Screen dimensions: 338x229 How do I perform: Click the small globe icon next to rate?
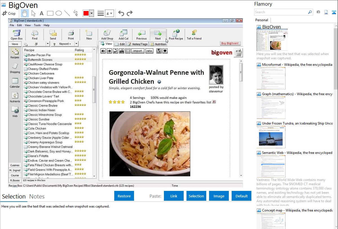pos(159,51)
